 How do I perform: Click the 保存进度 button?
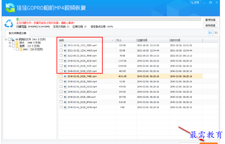[210, 25]
